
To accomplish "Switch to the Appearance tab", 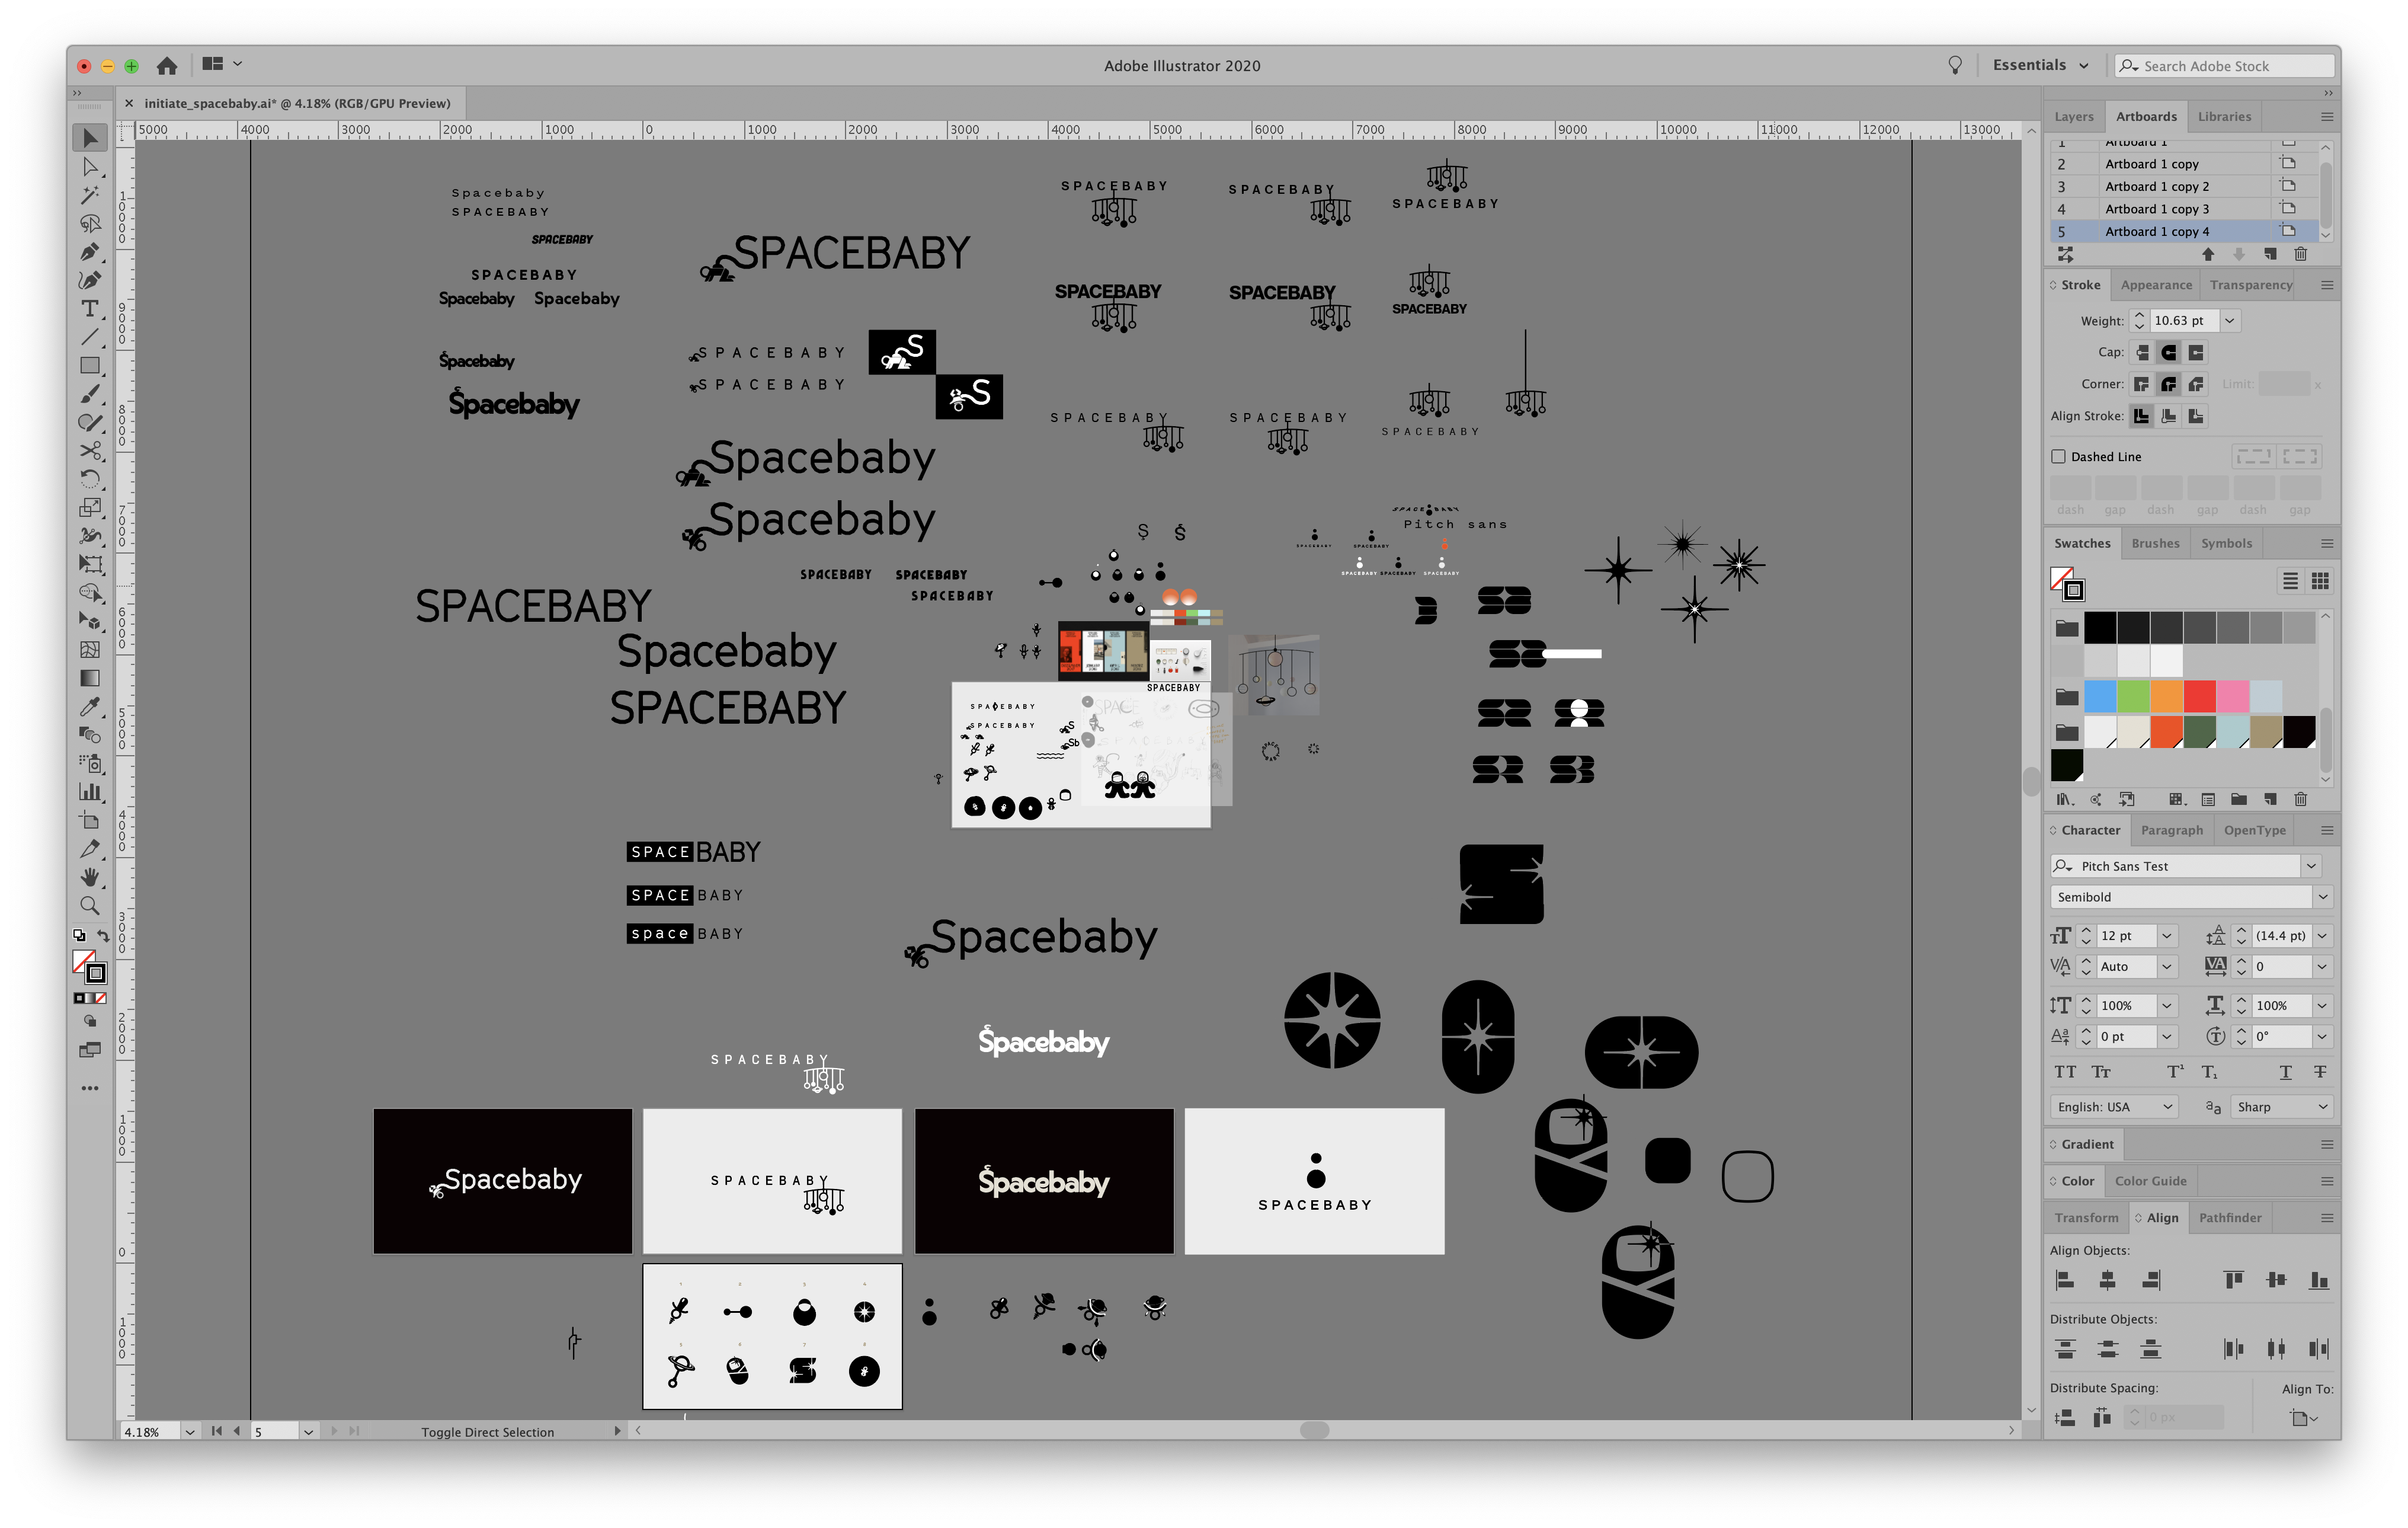I will [x=2156, y=285].
